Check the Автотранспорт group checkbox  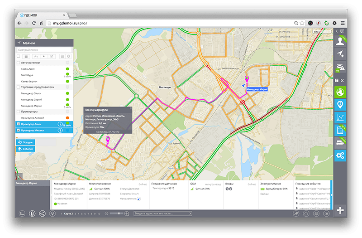(x=18, y=62)
